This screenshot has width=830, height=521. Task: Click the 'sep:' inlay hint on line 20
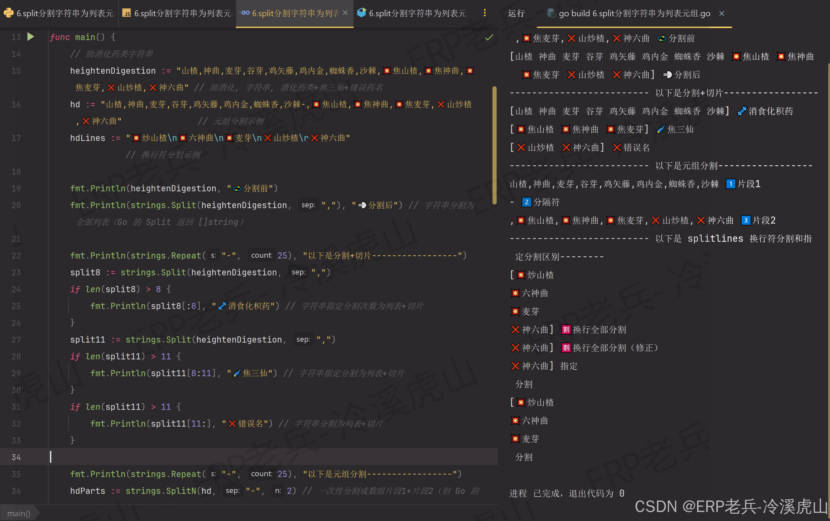[308, 205]
